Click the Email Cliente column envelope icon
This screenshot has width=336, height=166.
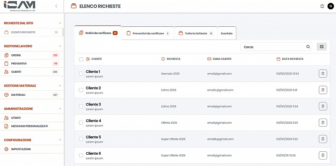[x=209, y=59]
